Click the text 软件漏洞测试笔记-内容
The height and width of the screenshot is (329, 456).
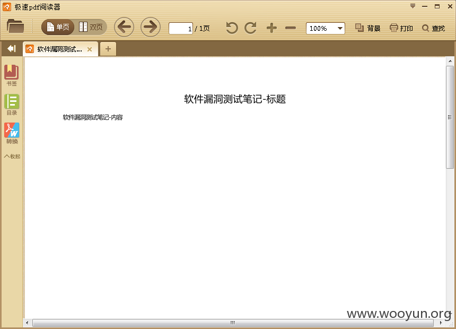[93, 117]
